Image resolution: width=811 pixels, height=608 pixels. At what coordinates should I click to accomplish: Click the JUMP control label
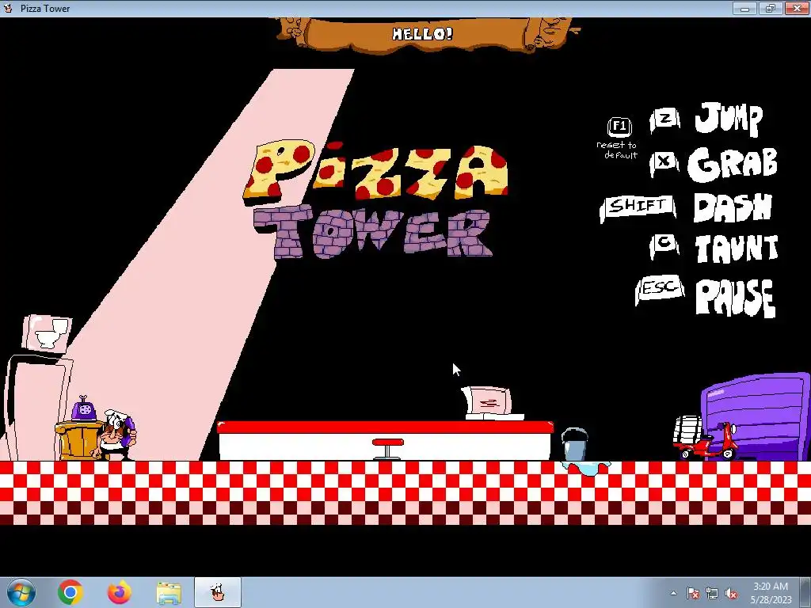tap(729, 119)
